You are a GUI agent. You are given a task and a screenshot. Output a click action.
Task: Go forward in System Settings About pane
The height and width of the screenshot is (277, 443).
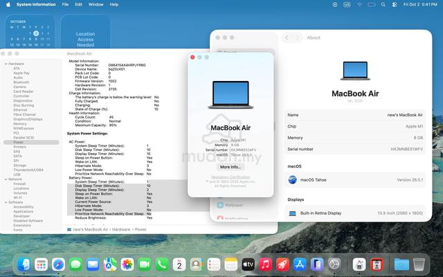point(297,37)
